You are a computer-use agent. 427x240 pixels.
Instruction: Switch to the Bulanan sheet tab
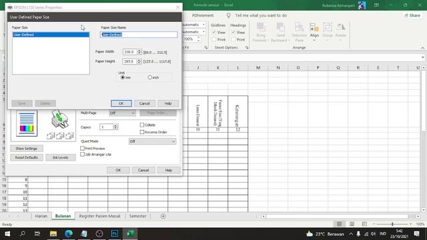point(63,216)
